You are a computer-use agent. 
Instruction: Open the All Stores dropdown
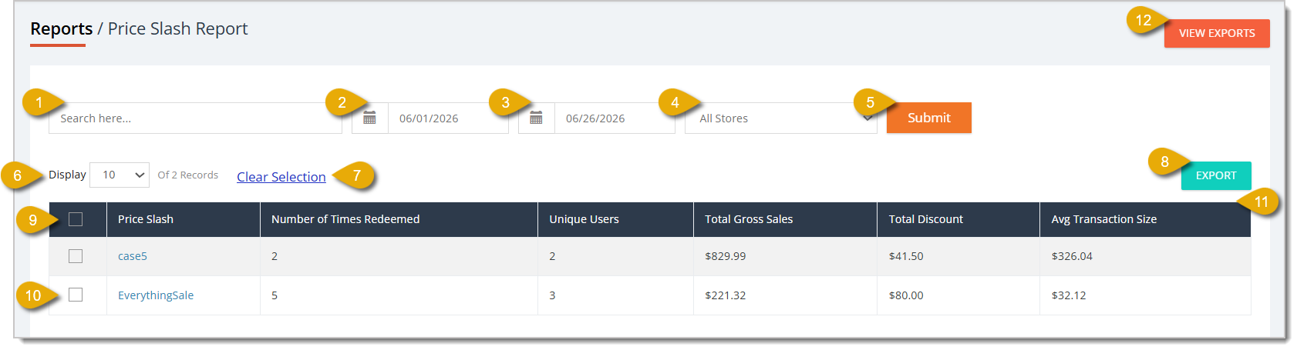[780, 118]
